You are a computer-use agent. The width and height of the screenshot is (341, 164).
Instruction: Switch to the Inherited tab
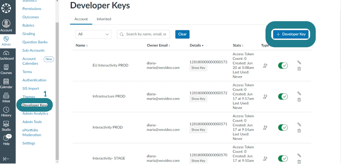(104, 19)
